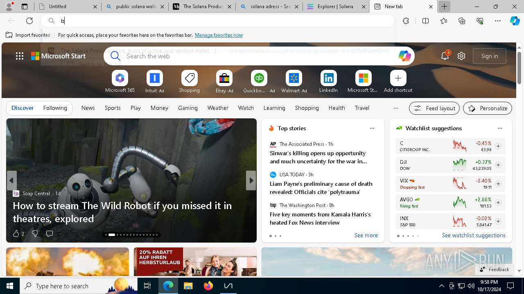The width and height of the screenshot is (524, 294).
Task: Open the notifications bell icon
Action: (445, 56)
